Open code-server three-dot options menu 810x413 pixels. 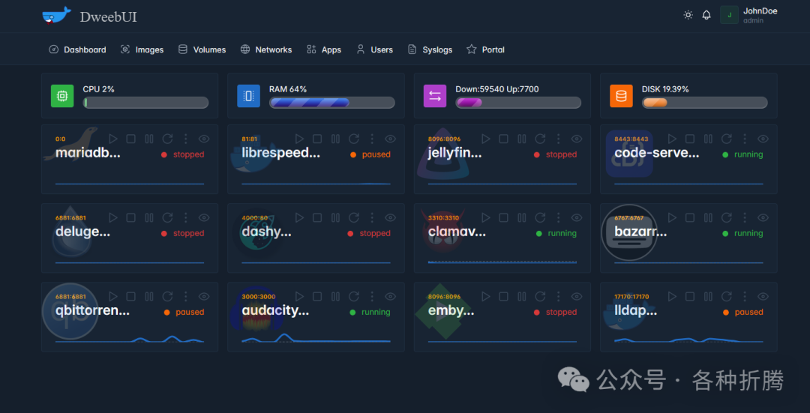(x=745, y=139)
